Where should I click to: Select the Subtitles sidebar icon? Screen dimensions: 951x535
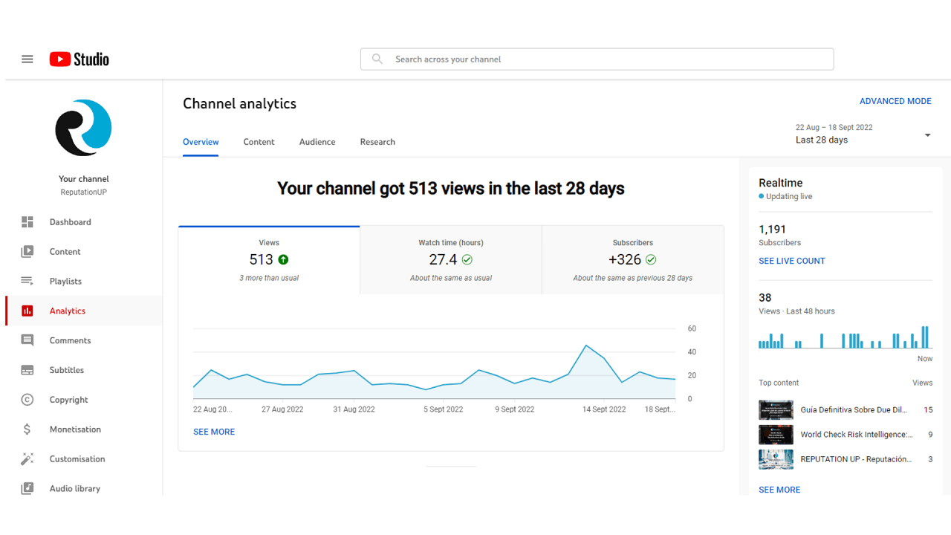point(27,370)
